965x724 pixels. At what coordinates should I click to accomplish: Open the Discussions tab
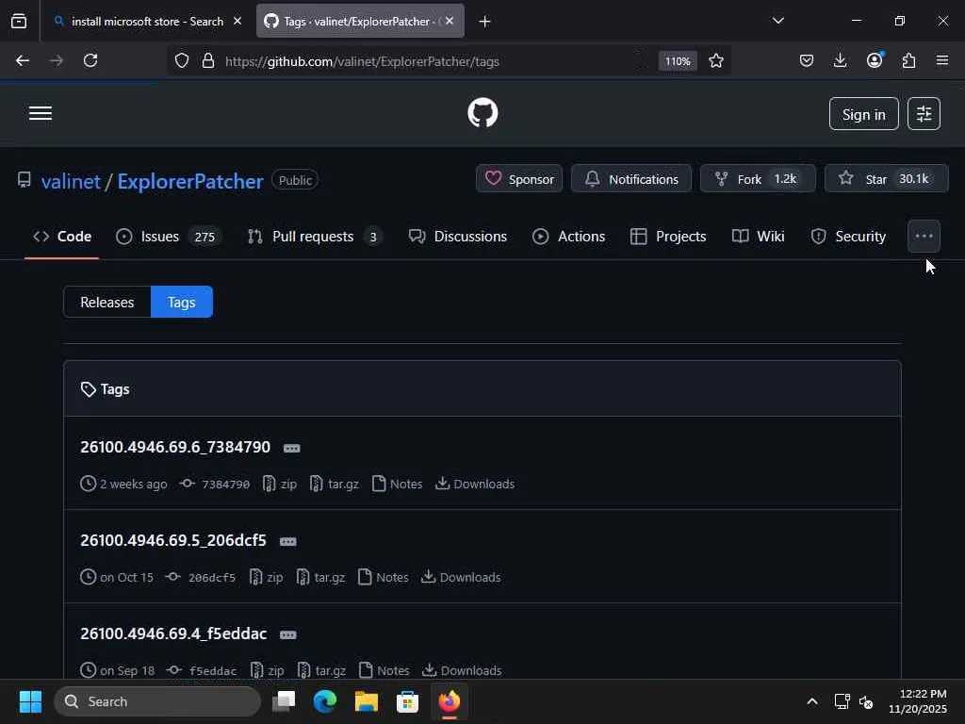(457, 237)
